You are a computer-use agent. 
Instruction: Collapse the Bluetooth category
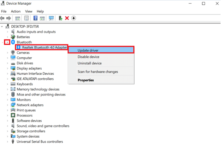pos(7,42)
